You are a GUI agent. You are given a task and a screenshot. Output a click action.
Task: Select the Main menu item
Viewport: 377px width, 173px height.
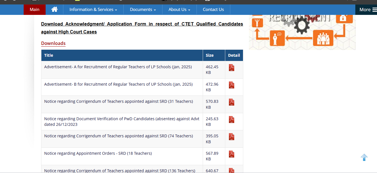(x=34, y=9)
